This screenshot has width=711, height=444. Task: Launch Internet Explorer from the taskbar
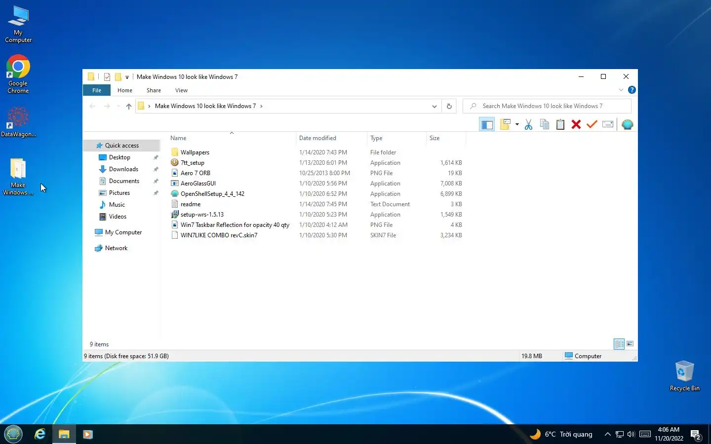tap(40, 434)
